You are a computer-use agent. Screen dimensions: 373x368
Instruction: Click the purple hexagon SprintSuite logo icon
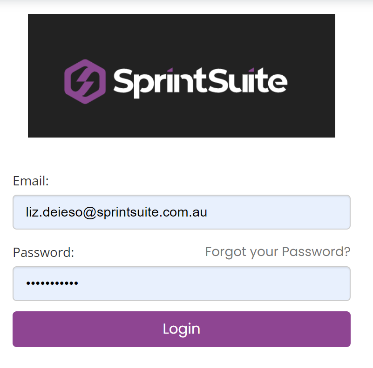[85, 81]
